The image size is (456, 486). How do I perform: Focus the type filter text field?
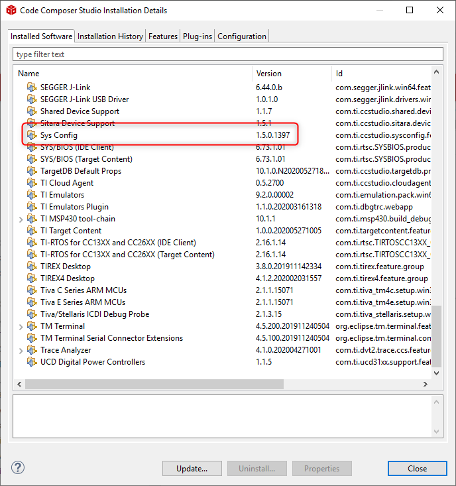[x=228, y=54]
